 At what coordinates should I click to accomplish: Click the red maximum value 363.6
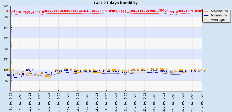pyautogui.click(x=106, y=11)
